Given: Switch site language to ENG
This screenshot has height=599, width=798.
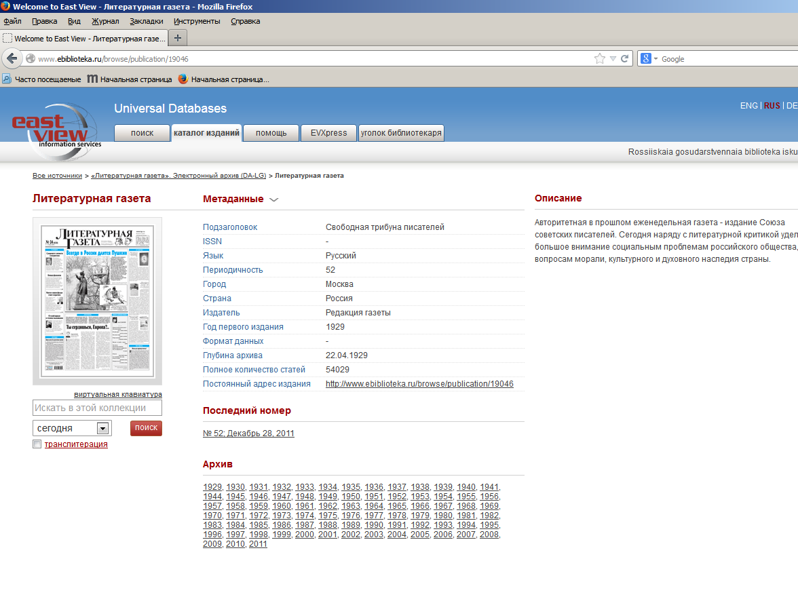Looking at the screenshot, I should [x=748, y=106].
